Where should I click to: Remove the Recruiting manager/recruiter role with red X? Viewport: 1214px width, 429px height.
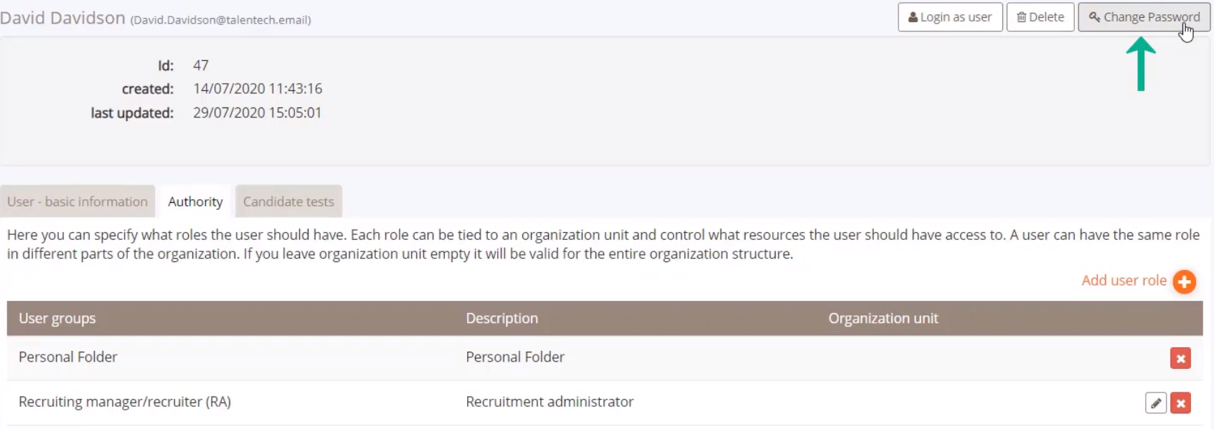click(x=1180, y=403)
